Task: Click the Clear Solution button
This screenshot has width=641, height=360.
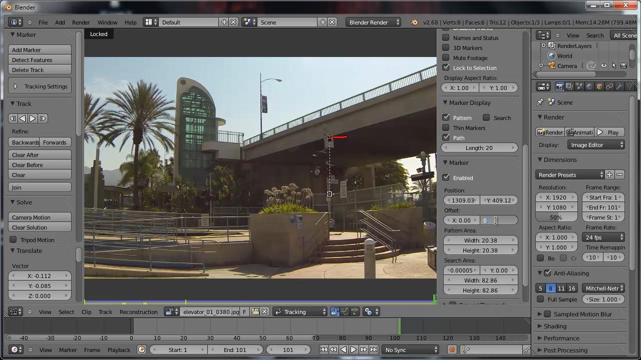Action: point(40,227)
